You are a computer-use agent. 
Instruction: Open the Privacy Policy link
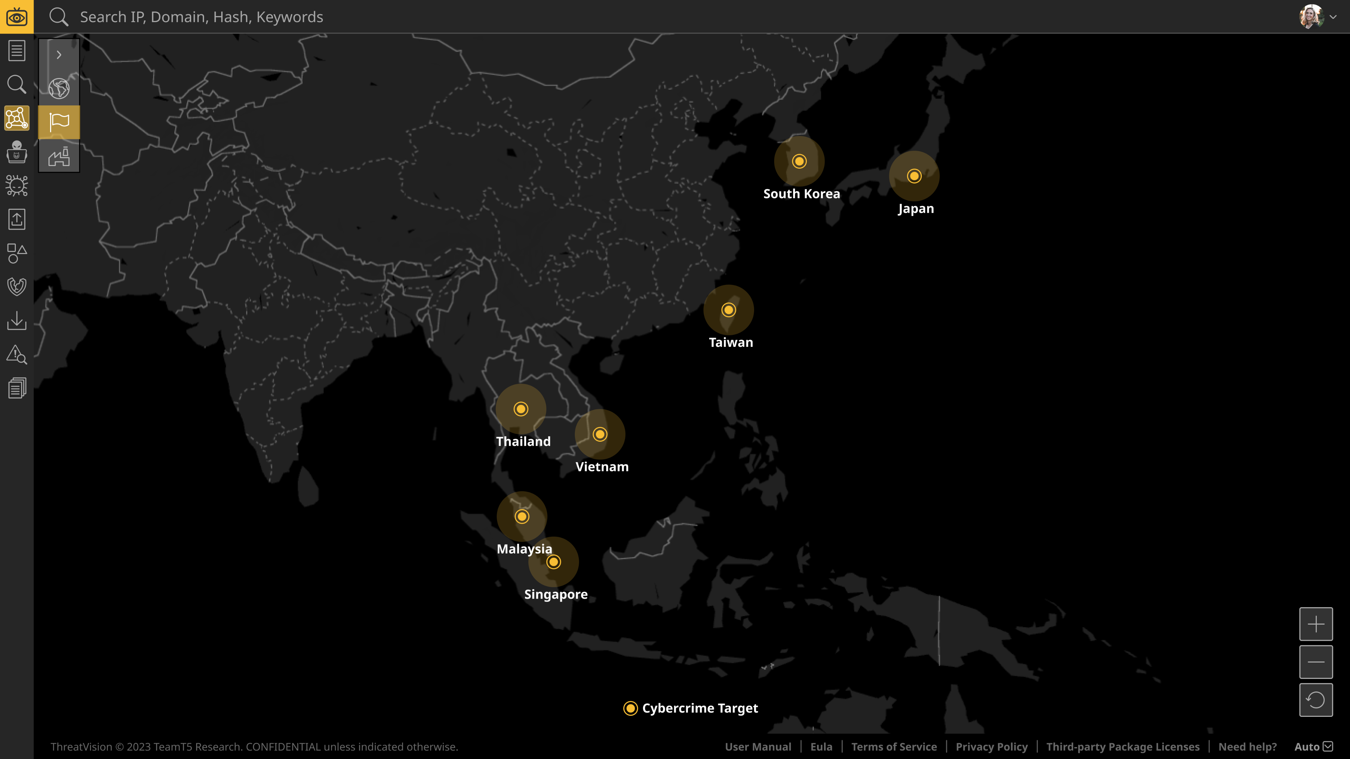tap(991, 746)
